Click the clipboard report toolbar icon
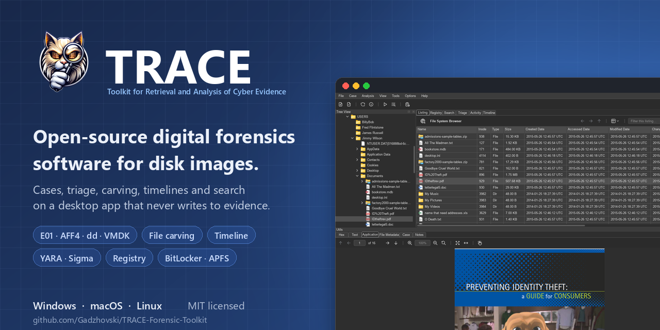The image size is (660, 330). click(x=407, y=104)
